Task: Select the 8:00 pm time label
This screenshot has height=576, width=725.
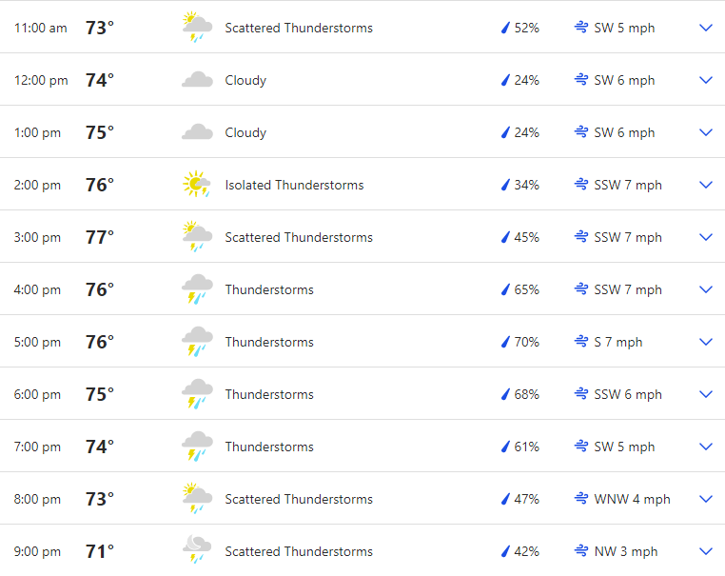Action: 37,499
